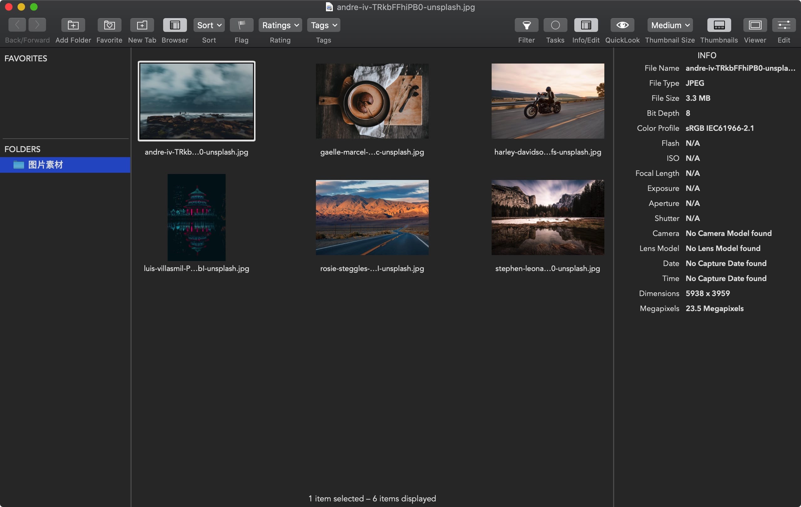Toggle QuickLook eye preview
Screen dimensions: 801x507
tap(622, 25)
